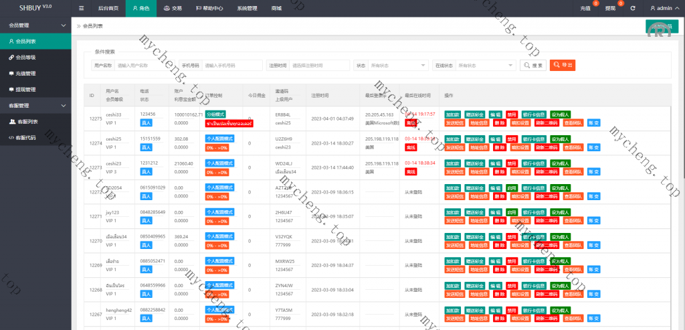Go to 充值管理 in sidebar

click(25, 74)
